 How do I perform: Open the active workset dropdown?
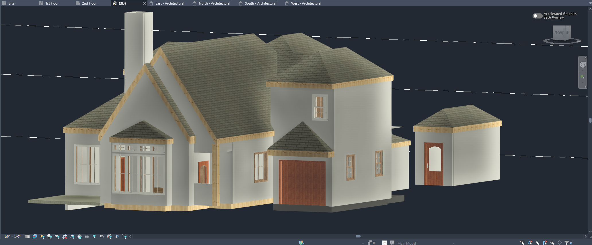click(x=363, y=243)
